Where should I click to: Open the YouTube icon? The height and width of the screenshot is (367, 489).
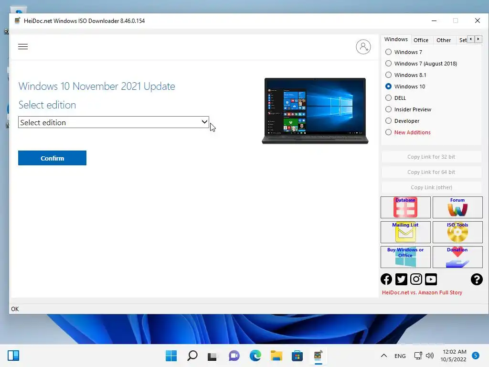[431, 279]
